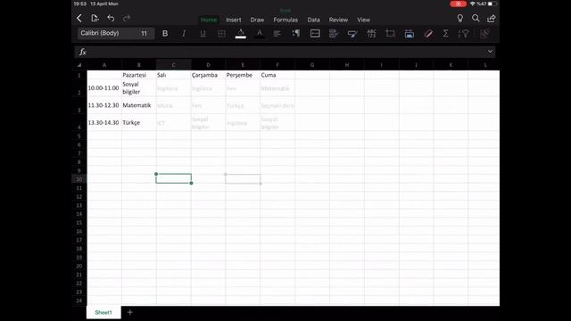Screen dimensions: 571x321
Task: Switch to the Draw tab
Action: click(257, 20)
